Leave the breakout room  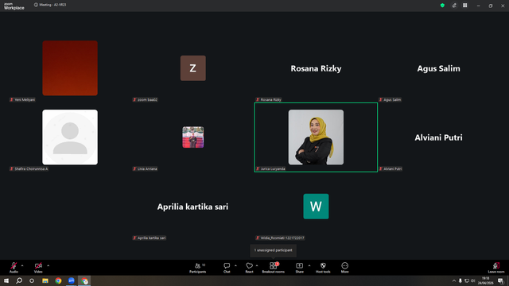[x=496, y=268]
